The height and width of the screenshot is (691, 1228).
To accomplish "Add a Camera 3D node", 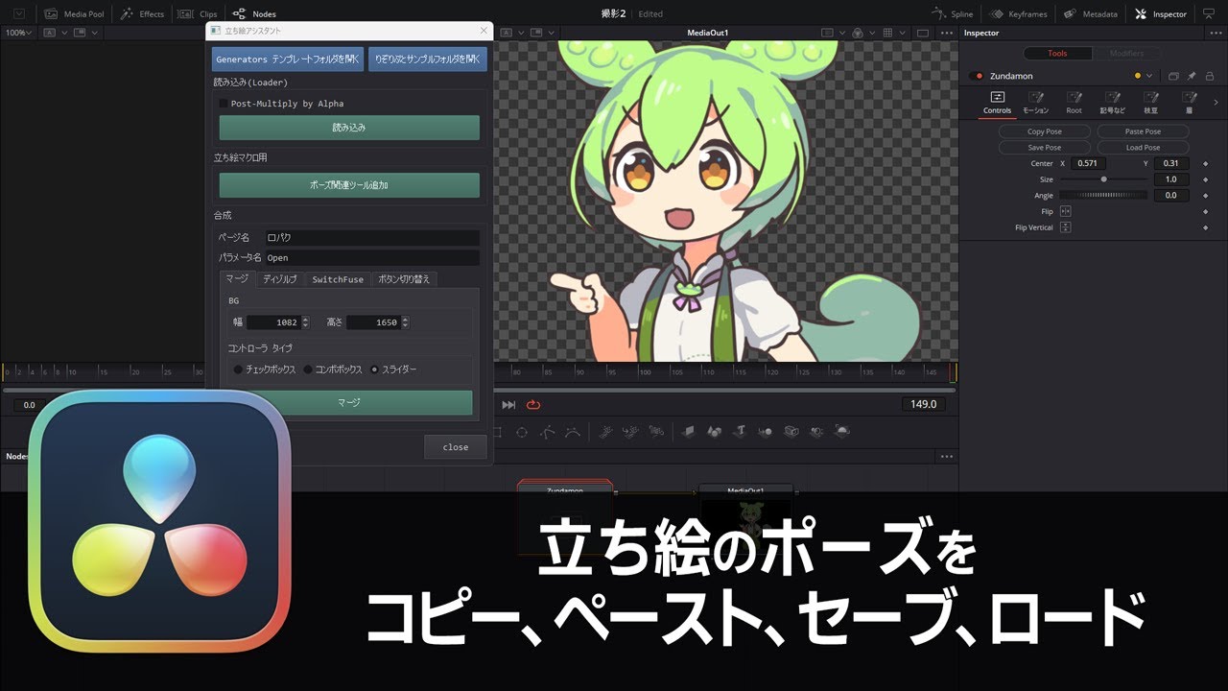I will coord(791,432).
